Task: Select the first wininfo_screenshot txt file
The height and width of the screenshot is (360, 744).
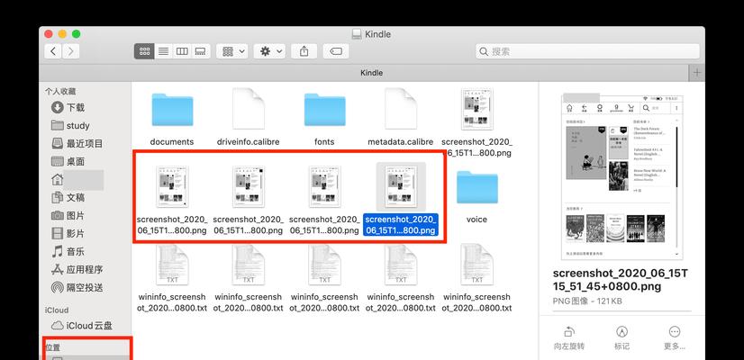Action: coord(172,265)
